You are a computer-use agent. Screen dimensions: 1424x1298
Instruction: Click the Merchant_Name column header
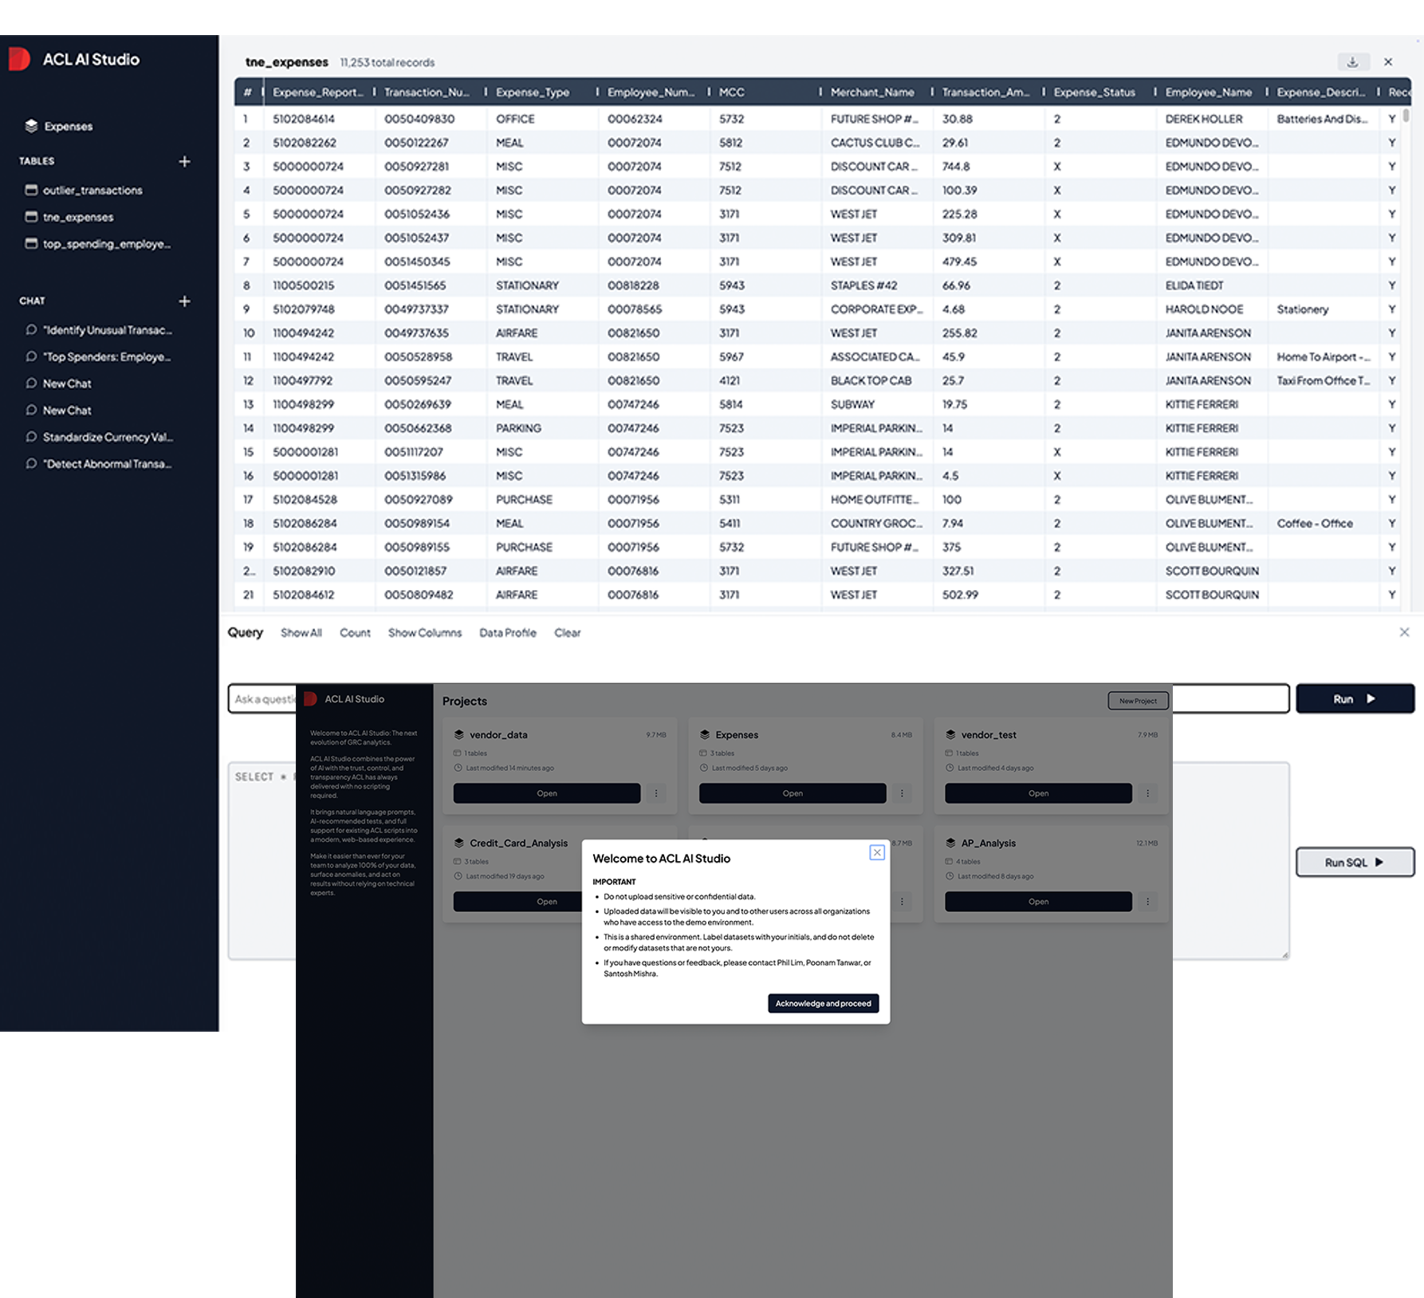click(x=872, y=92)
